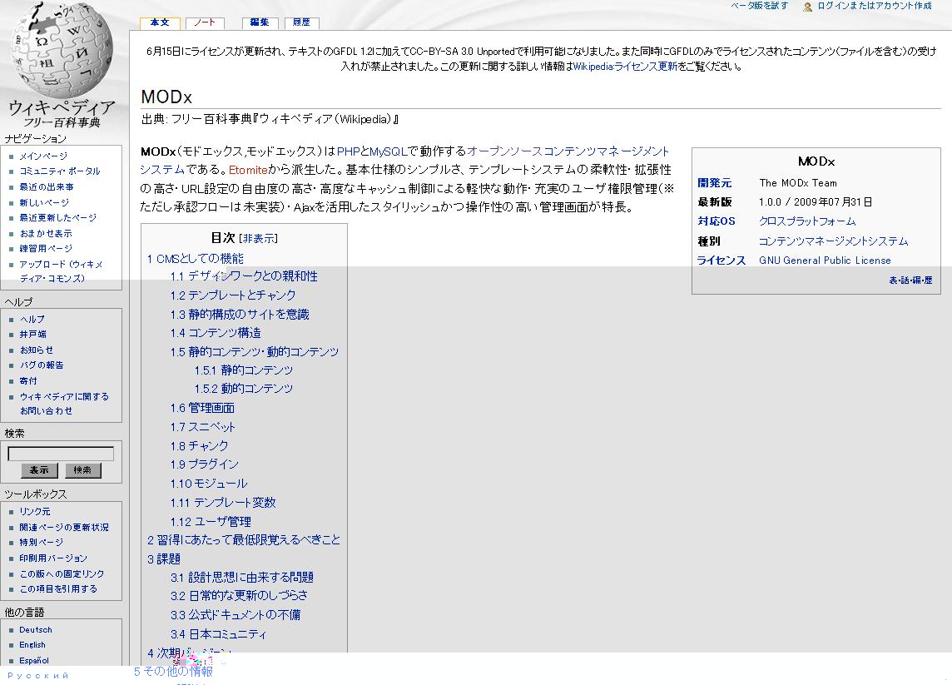Switch to the ノート tab
Screen dimensions: 952x685
[x=204, y=22]
